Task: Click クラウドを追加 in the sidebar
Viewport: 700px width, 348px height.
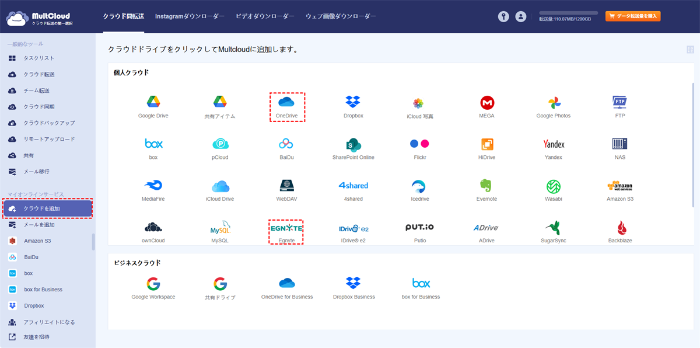Action: click(48, 208)
